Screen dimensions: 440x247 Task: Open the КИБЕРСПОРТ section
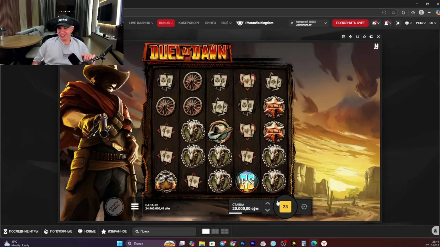pos(189,23)
